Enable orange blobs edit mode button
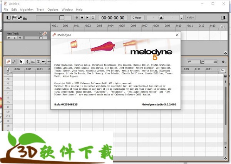The image size is (231, 164). pyautogui.click(x=8, y=62)
